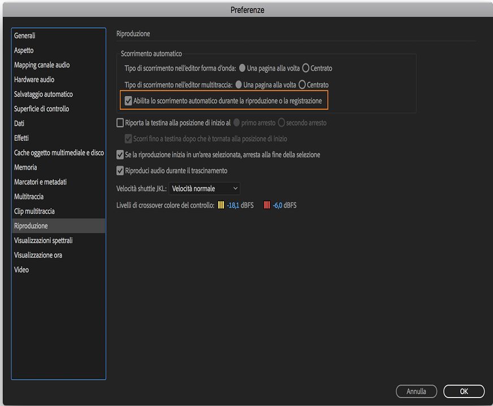493x406 pixels.
Task: Uncheck stop at end of selection option
Action: click(x=120, y=154)
